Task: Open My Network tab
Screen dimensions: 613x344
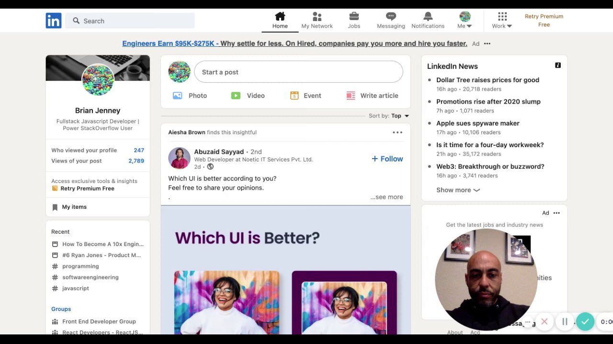Action: pyautogui.click(x=317, y=21)
